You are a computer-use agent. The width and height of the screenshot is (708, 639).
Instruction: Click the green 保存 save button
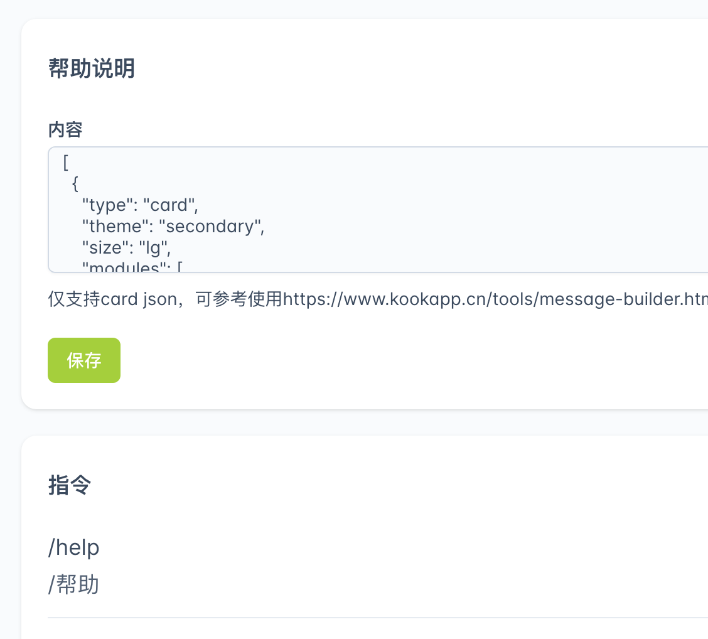click(x=84, y=360)
